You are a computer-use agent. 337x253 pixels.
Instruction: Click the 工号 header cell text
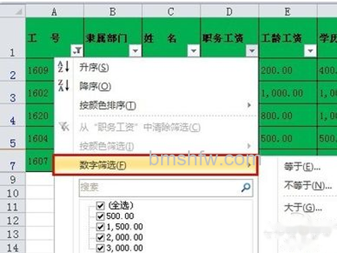pyautogui.click(x=44, y=38)
